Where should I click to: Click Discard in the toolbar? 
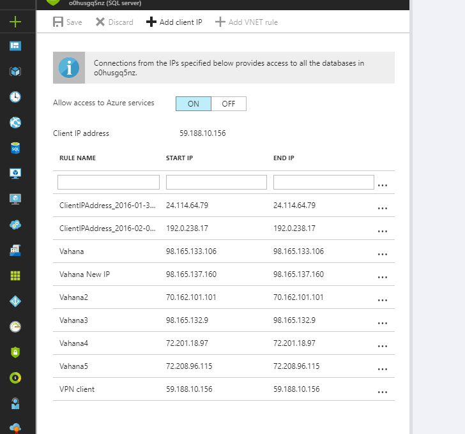click(114, 22)
